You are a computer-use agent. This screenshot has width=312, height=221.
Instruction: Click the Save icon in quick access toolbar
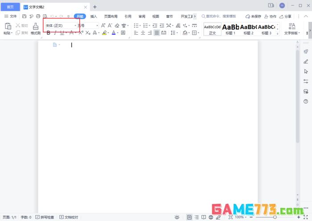click(24, 16)
